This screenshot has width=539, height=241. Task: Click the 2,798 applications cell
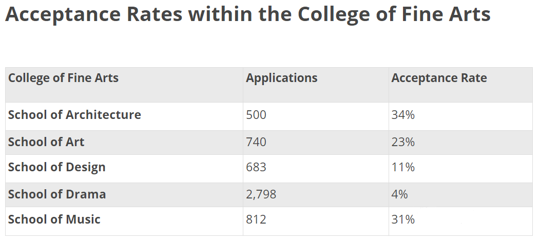pos(262,194)
